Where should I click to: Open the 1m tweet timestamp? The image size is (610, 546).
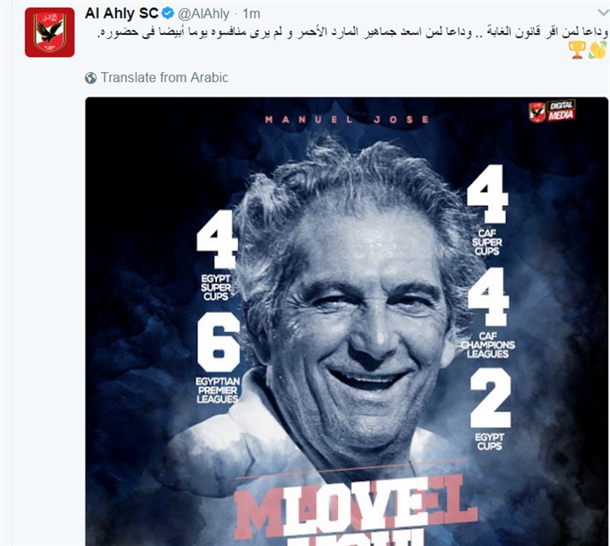click(251, 14)
